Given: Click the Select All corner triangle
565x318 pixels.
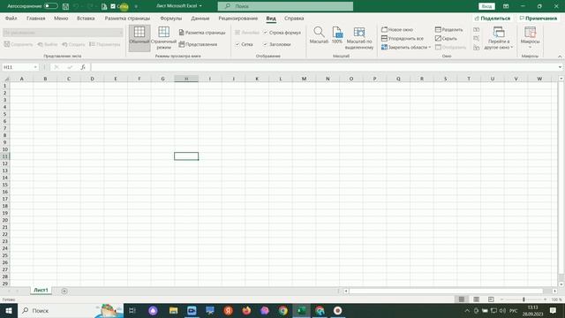Looking at the screenshot, I should 6,79.
